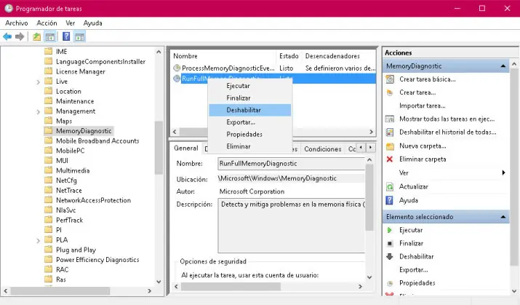Choose Propiedades in the context menu
520x305 pixels.
[x=250, y=134]
